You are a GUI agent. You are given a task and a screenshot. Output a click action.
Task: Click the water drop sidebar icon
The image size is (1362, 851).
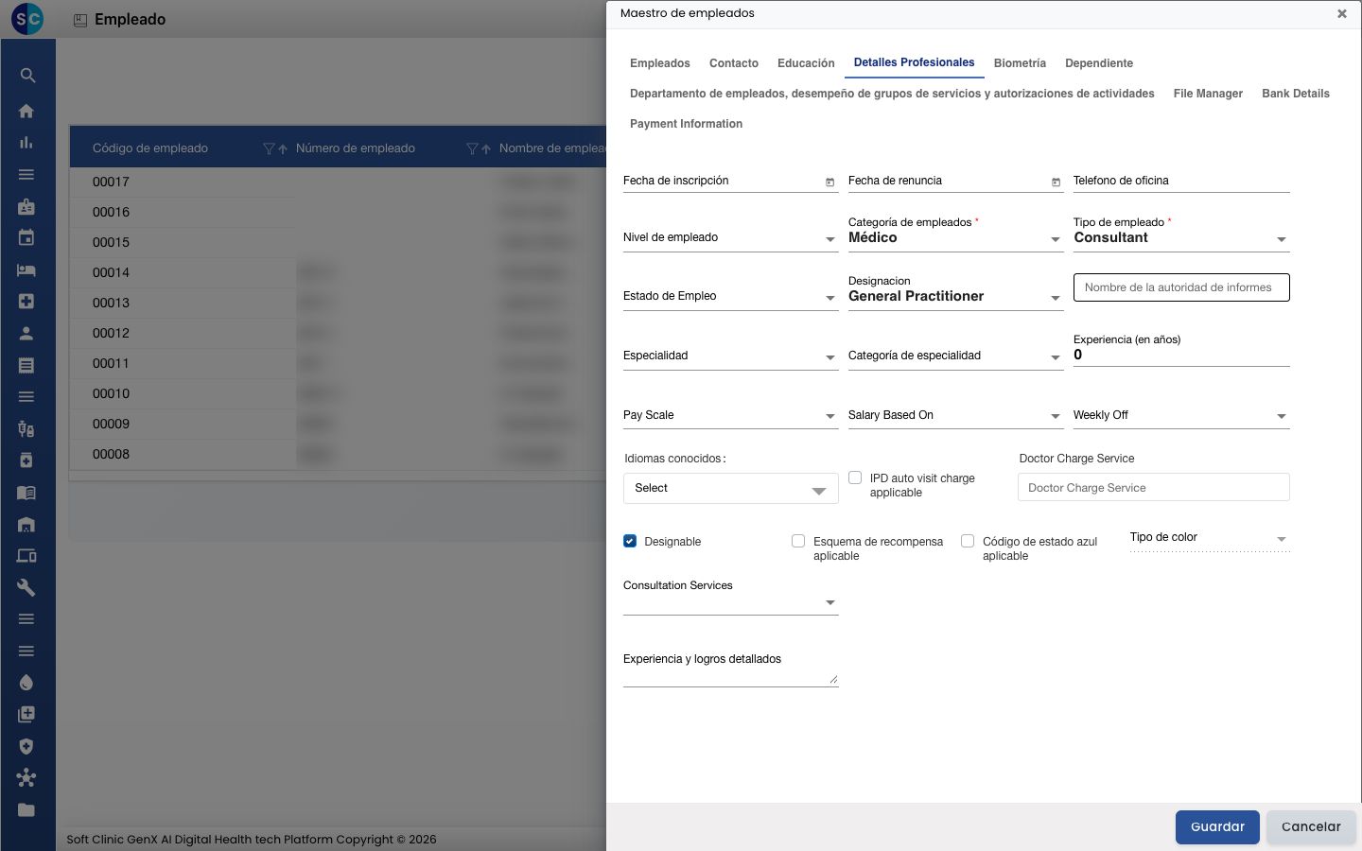click(x=26, y=683)
